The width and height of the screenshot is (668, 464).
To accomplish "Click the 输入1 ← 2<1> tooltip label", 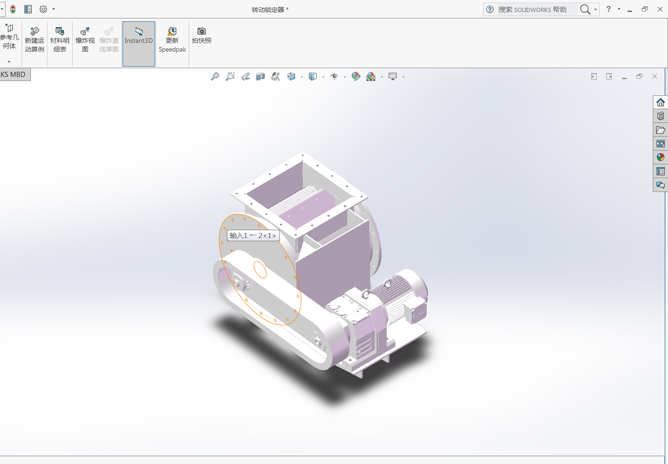I will pyautogui.click(x=253, y=235).
